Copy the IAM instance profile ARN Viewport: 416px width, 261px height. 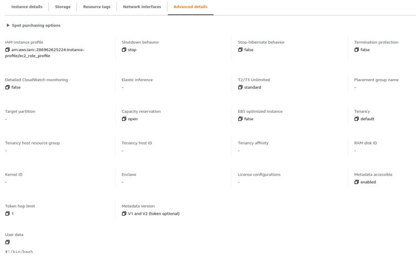(7, 49)
